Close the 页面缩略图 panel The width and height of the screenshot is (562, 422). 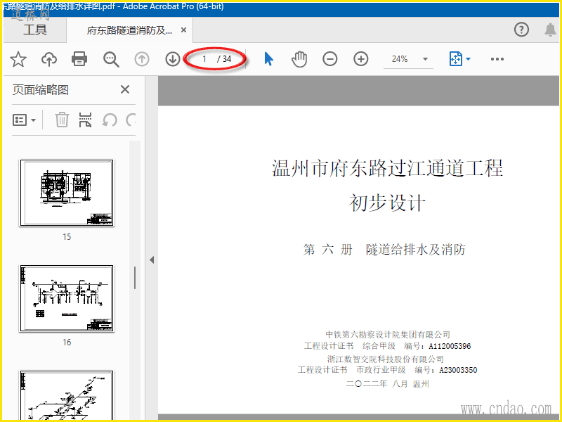125,89
